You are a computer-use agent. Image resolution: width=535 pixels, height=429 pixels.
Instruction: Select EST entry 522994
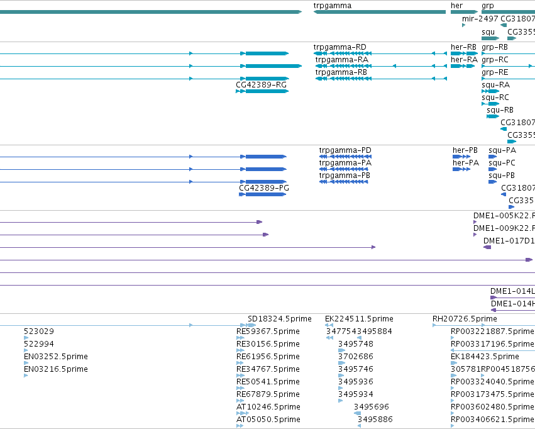tap(39, 344)
